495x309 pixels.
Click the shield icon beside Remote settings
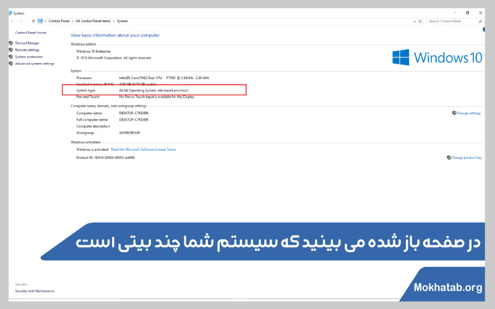coord(11,50)
